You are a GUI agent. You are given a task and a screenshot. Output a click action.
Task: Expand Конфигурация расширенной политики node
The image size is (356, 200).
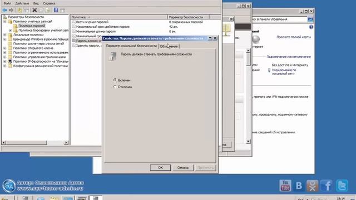(5, 66)
